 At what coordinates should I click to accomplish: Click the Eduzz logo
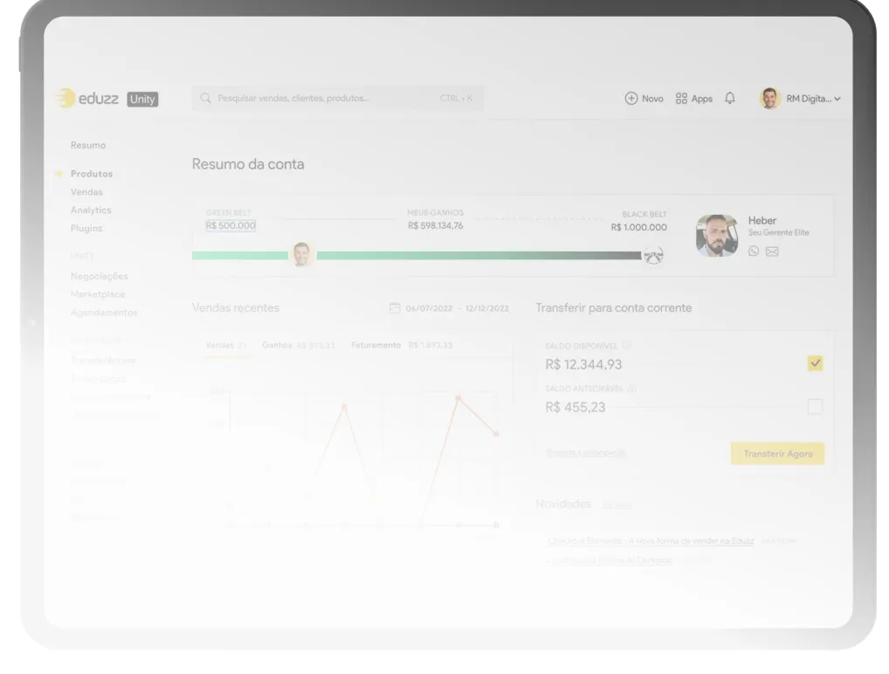pyautogui.click(x=87, y=99)
